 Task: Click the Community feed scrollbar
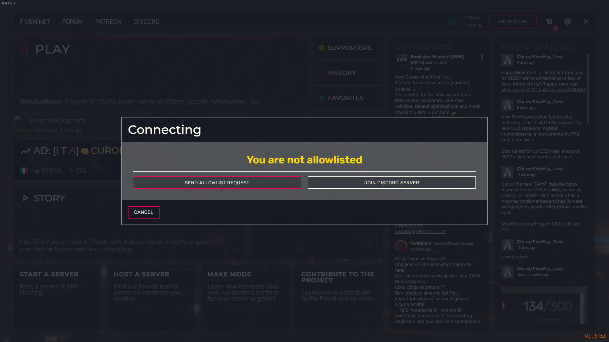click(482, 57)
